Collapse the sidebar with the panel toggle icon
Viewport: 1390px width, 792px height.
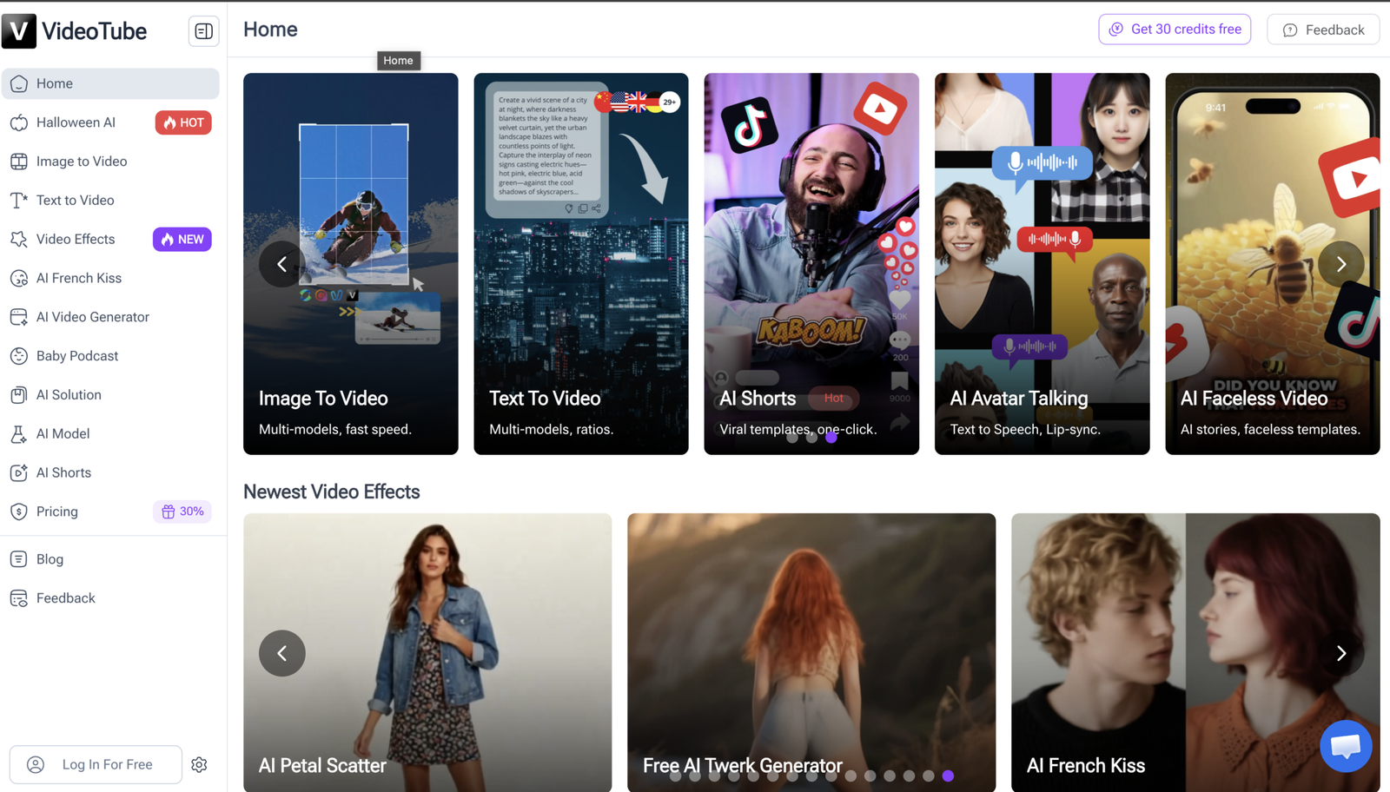[203, 31]
